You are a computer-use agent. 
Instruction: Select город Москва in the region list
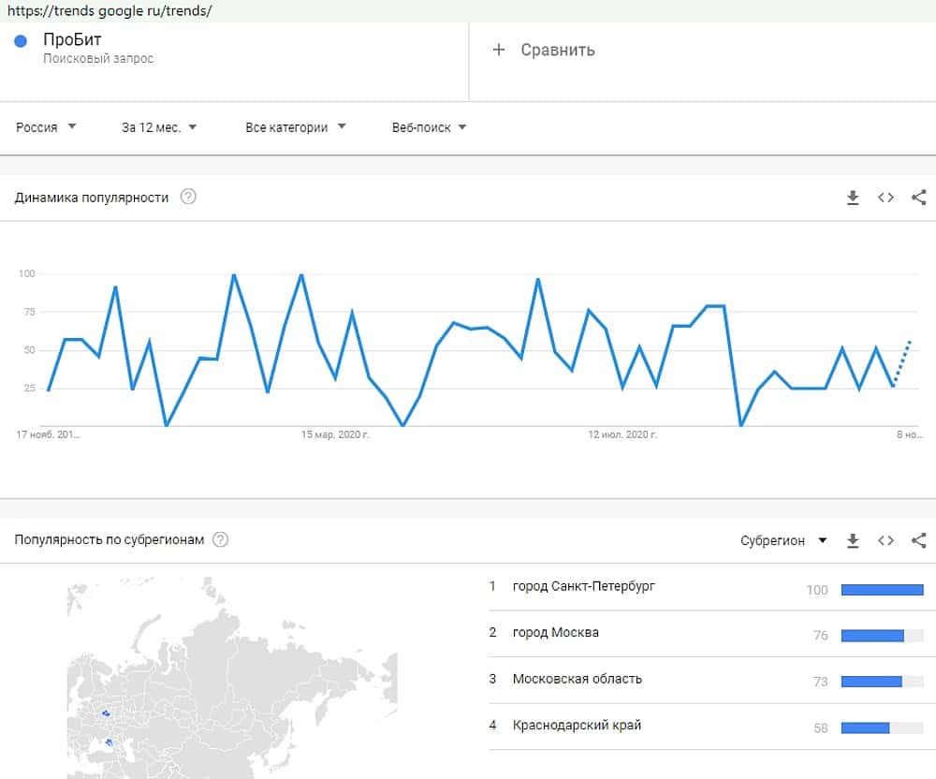click(x=556, y=632)
